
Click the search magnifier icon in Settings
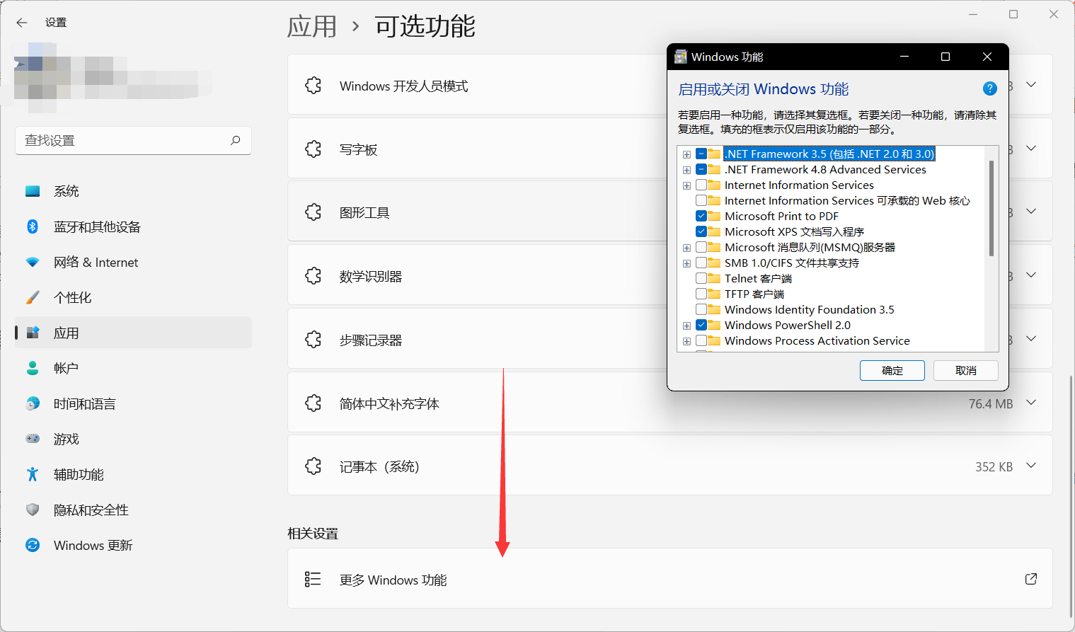pyautogui.click(x=236, y=140)
